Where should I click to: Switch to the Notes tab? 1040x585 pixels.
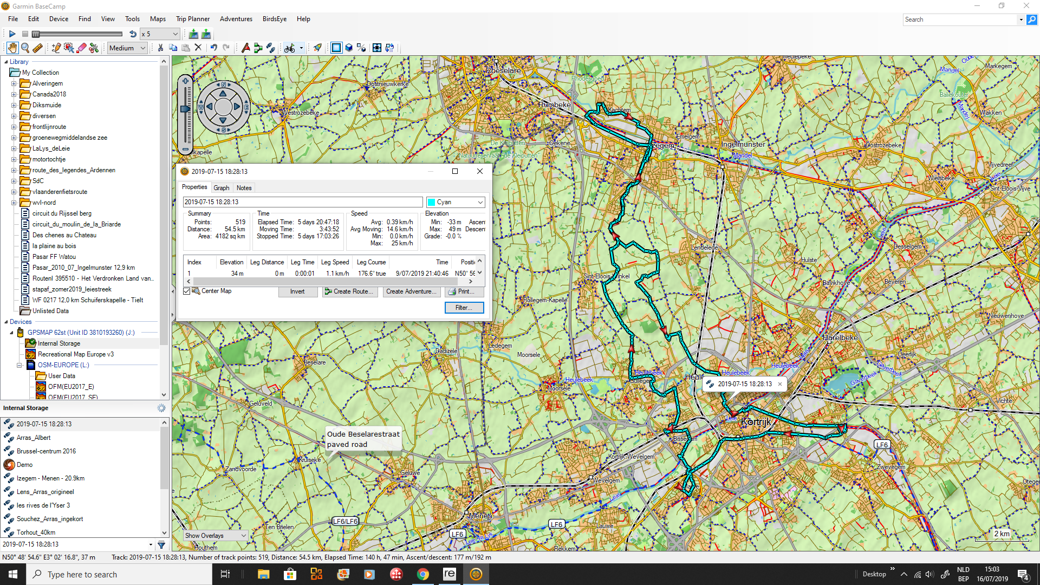244,188
